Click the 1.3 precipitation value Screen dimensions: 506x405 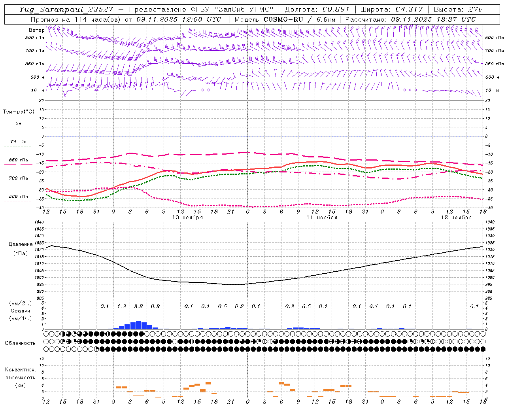point(122,306)
